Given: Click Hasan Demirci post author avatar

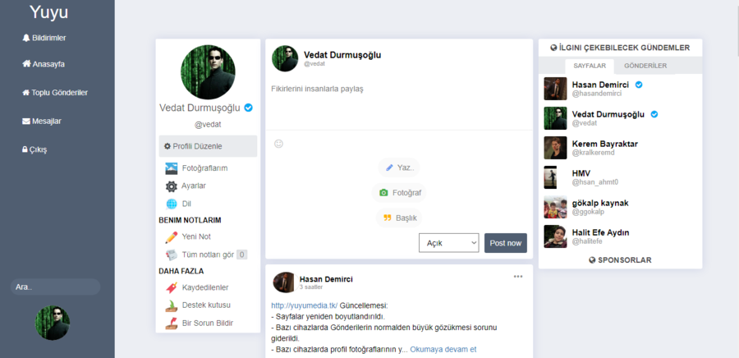Looking at the screenshot, I should [x=284, y=282].
